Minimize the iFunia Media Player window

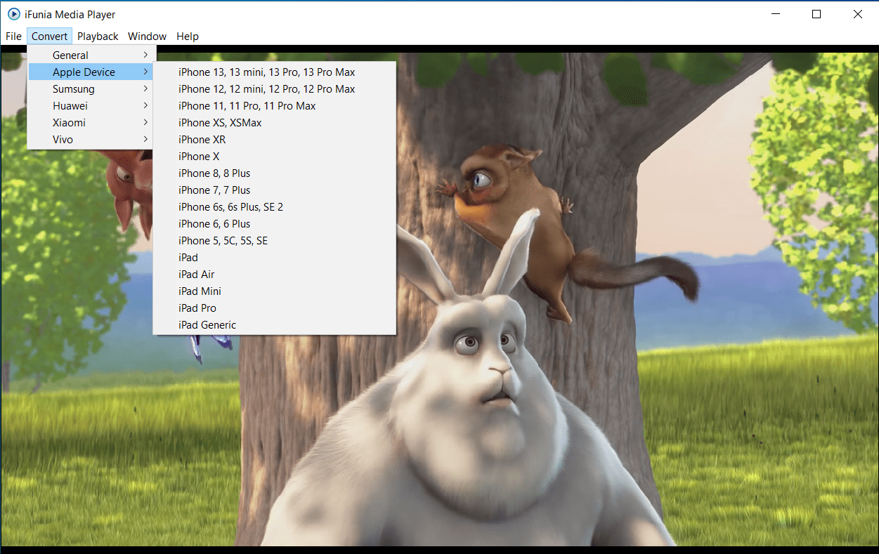click(x=776, y=14)
